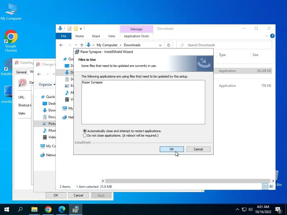
Task: Cancel the Razer Synapse InstallShield Wizard
Action: [x=198, y=149]
